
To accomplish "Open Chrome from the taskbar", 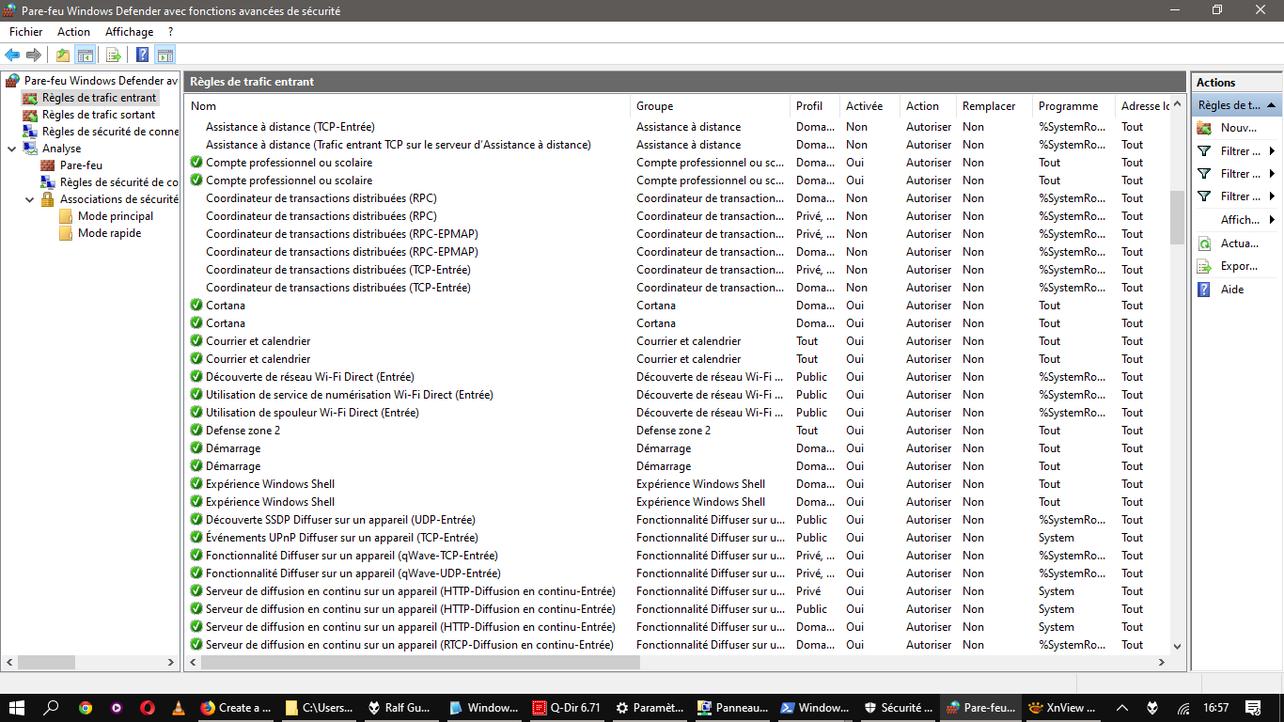I will tap(86, 707).
